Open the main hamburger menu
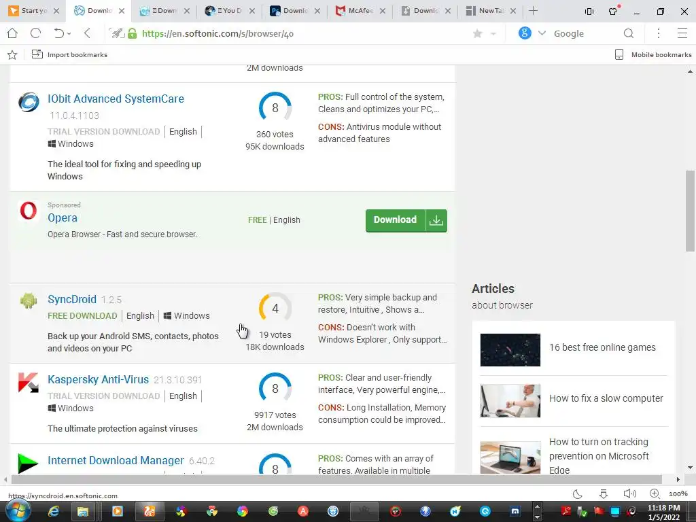The width and height of the screenshot is (696, 522). 682,33
